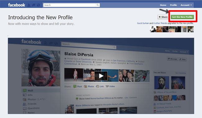
Task: Open Gurol Gurkan's profile link
Action: point(143,23)
